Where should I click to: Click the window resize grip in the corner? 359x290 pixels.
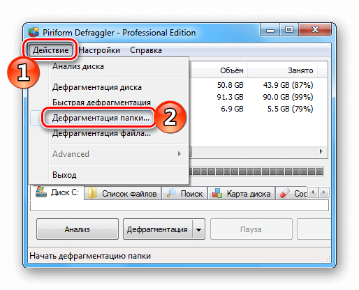328,259
